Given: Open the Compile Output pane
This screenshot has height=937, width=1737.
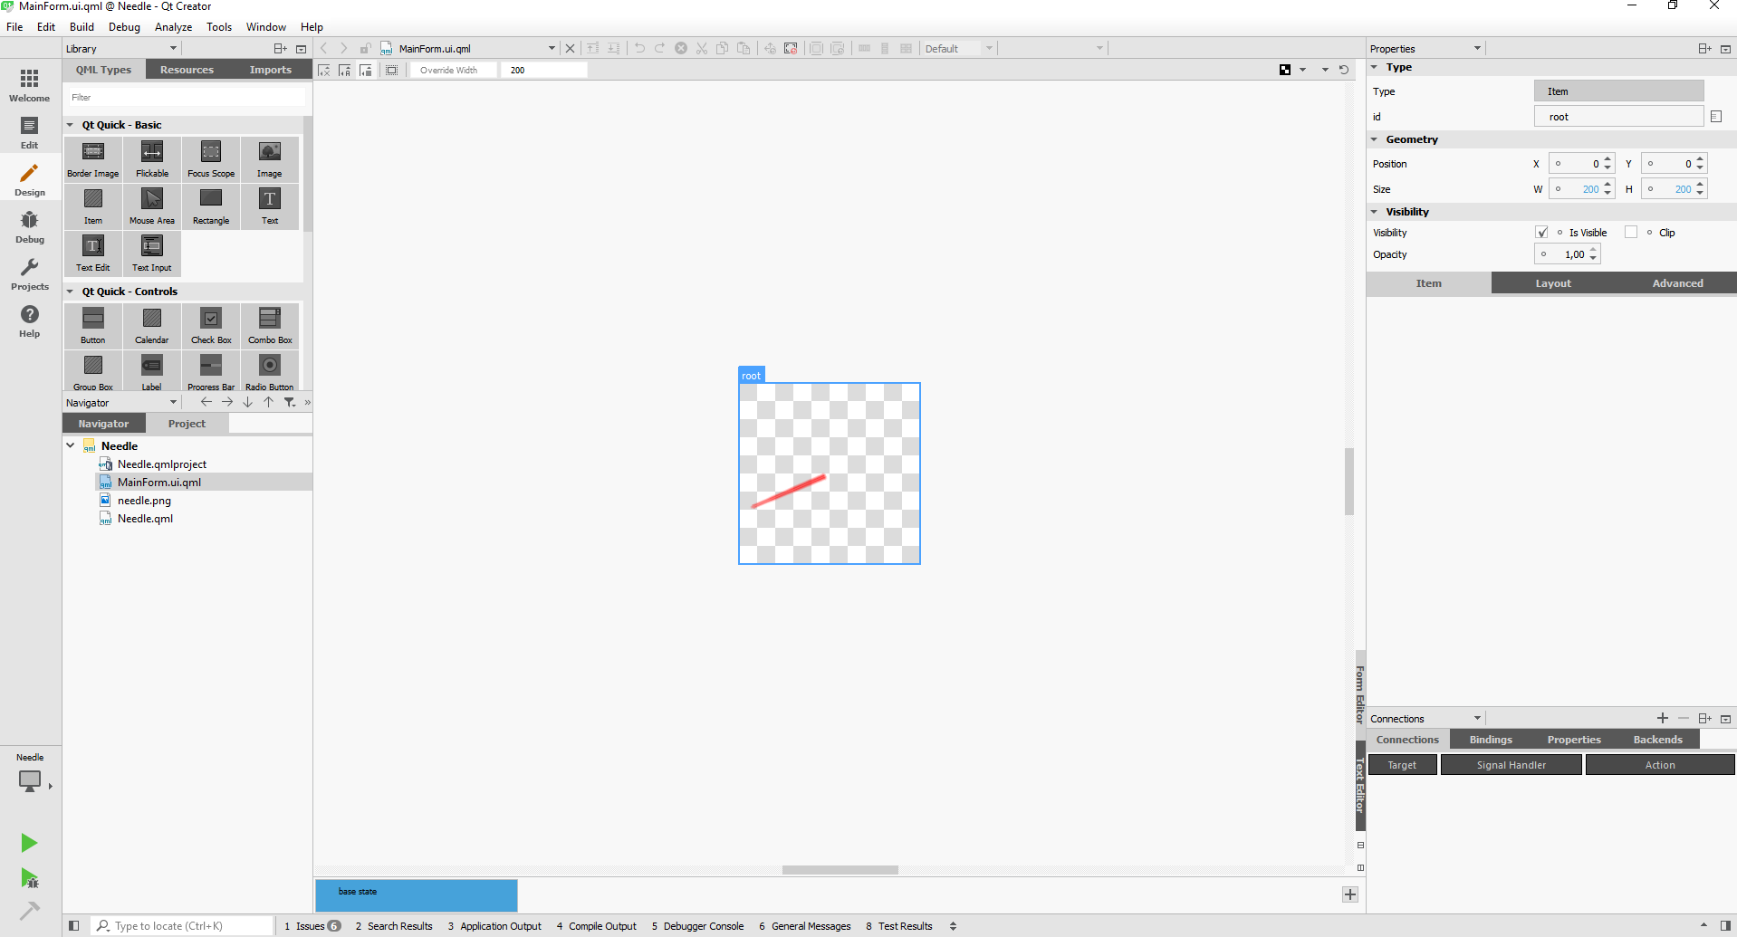Looking at the screenshot, I should (597, 925).
